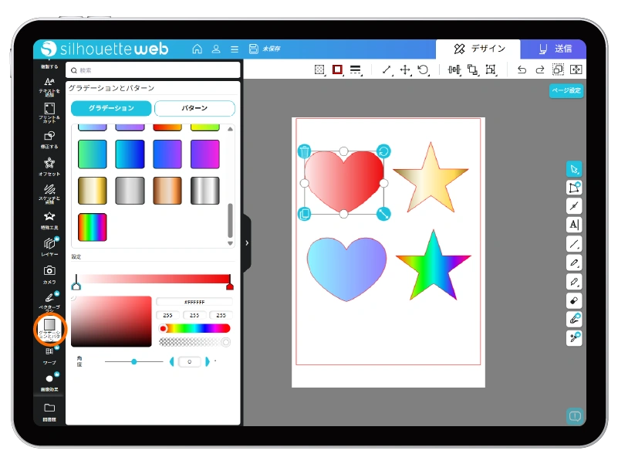The width and height of the screenshot is (618, 464).
Task: Select the text tool in right toolbar
Action: click(x=574, y=225)
